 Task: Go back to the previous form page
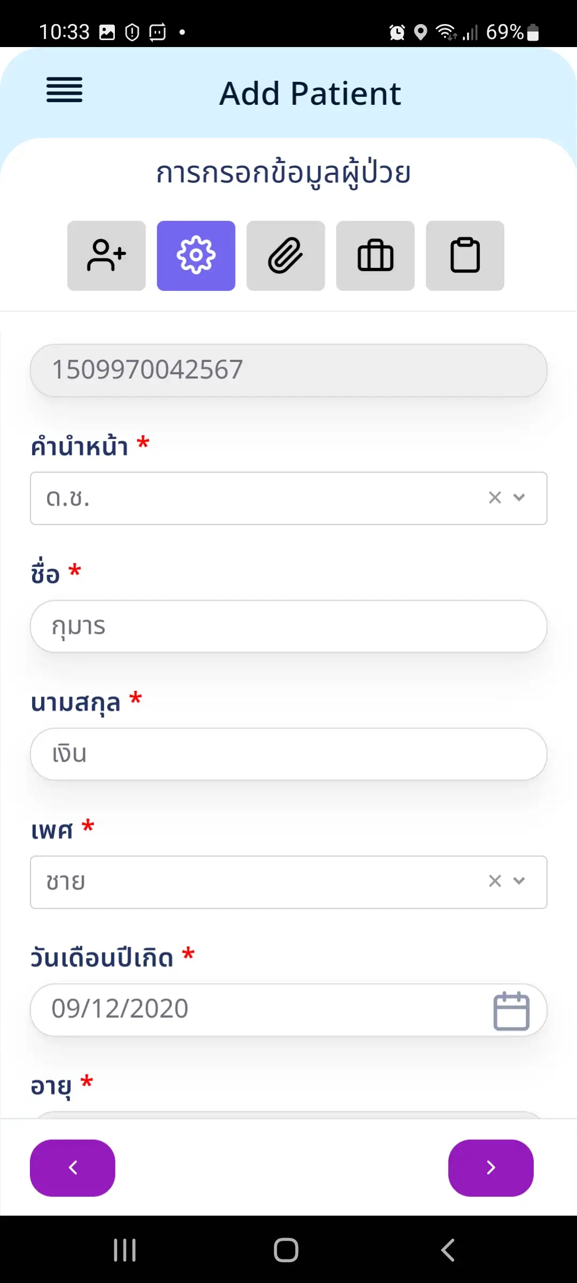point(73,1168)
